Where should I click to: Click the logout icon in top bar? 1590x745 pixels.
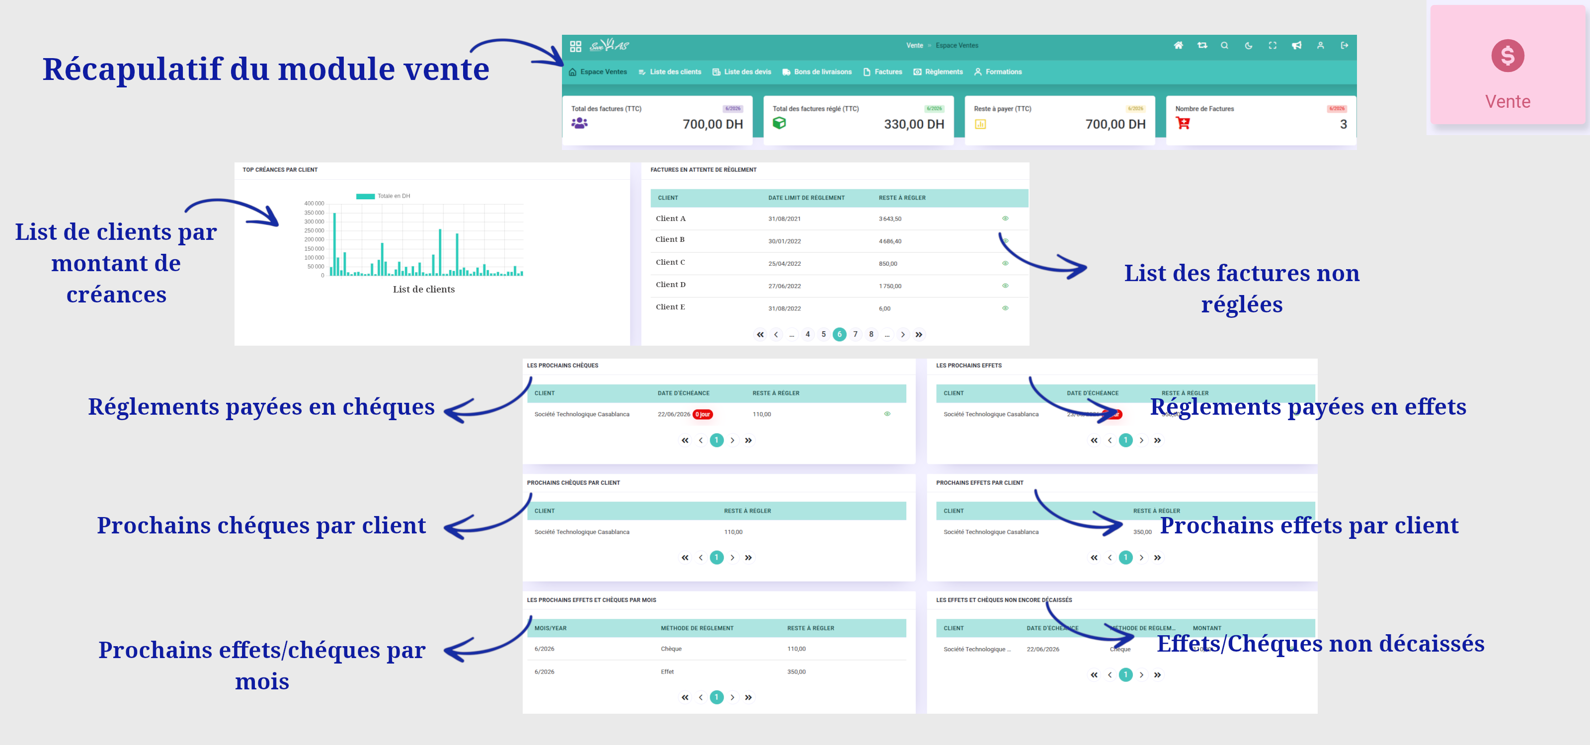[x=1345, y=45]
